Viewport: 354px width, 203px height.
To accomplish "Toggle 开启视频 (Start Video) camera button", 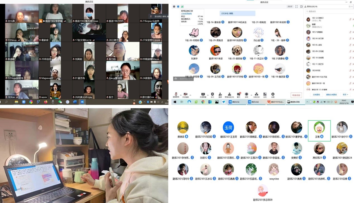I will click(x=186, y=95).
